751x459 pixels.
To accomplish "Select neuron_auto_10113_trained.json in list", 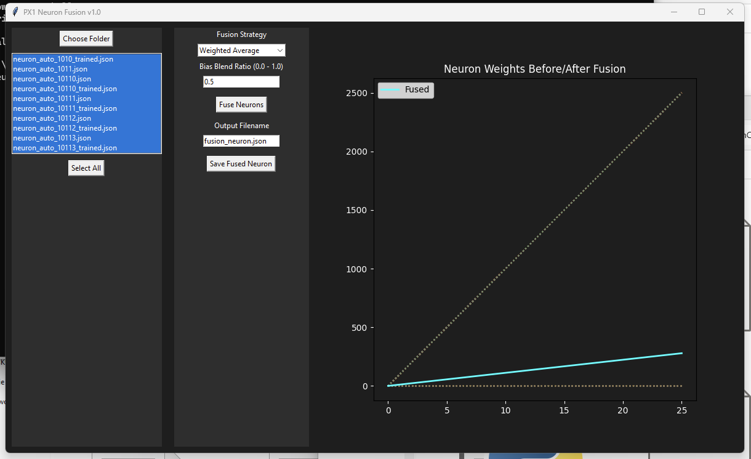I will (x=87, y=148).
